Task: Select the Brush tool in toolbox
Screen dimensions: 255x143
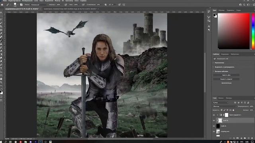Action: click(1, 40)
